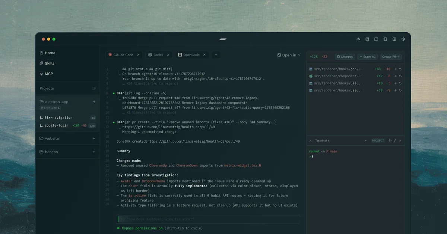Expand the terminal panel to fullscreen
The height and width of the screenshot is (234, 447).
coord(395,140)
